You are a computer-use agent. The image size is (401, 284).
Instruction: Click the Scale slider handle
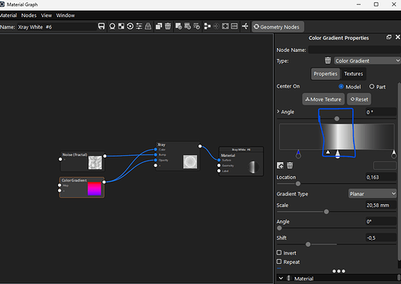[x=327, y=212]
